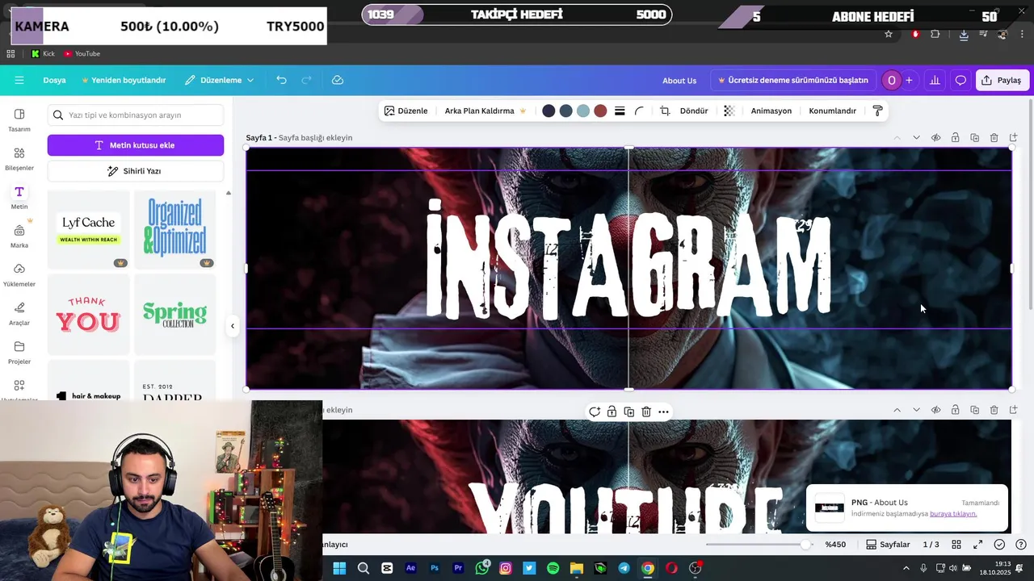The height and width of the screenshot is (581, 1034).
Task: Expand the Düzenleme mode dropdown
Action: pos(219,80)
